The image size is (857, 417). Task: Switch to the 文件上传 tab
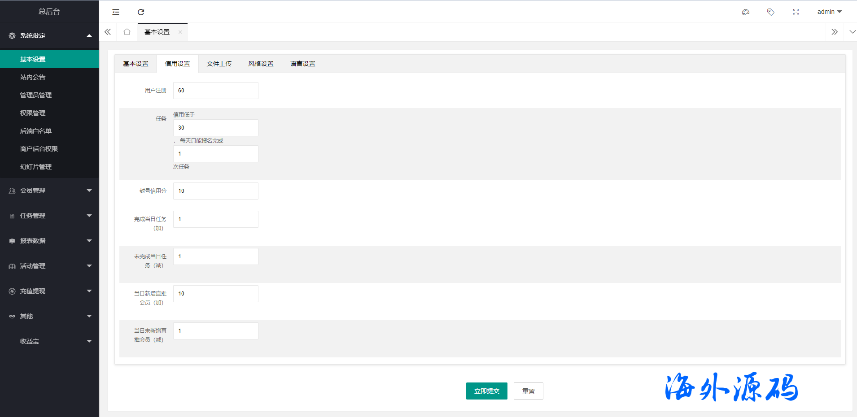pyautogui.click(x=219, y=64)
